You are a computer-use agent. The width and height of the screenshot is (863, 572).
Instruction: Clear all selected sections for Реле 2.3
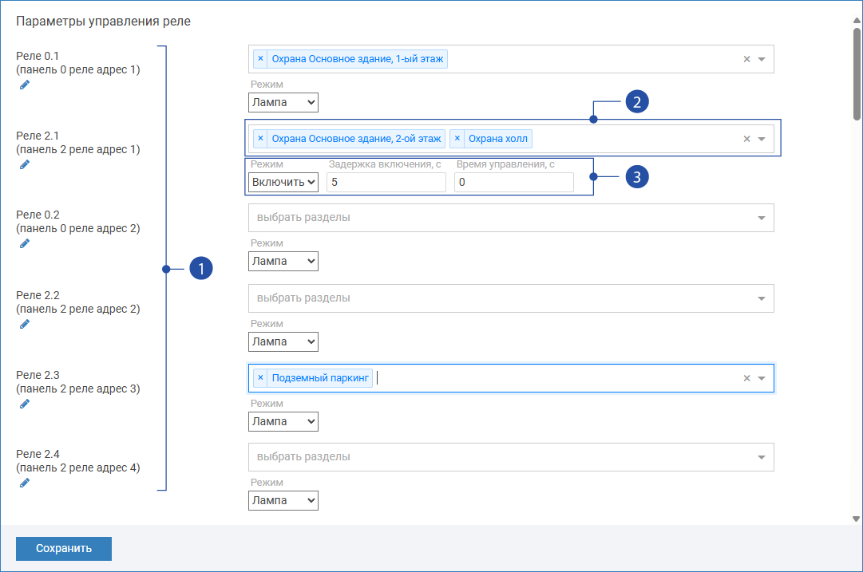tap(746, 378)
